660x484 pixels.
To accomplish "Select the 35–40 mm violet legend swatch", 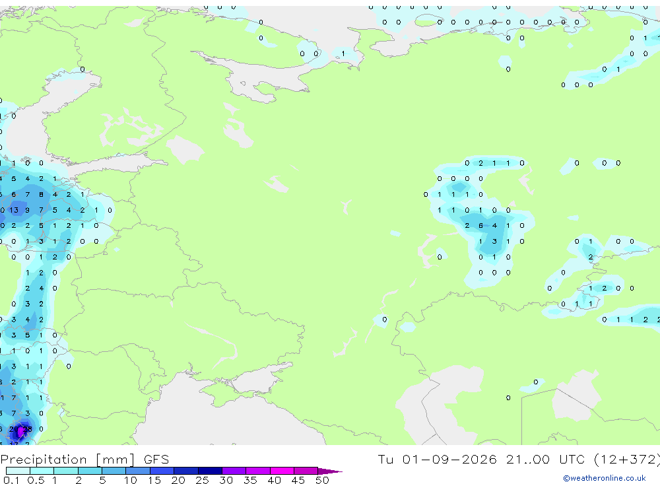I will coord(257,471).
